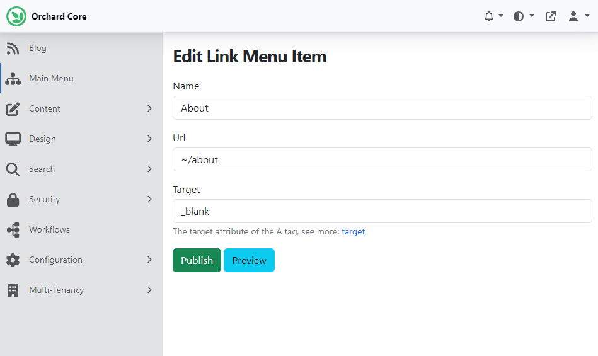Follow the blue 'target' help link
The width and height of the screenshot is (598, 356).
click(353, 231)
